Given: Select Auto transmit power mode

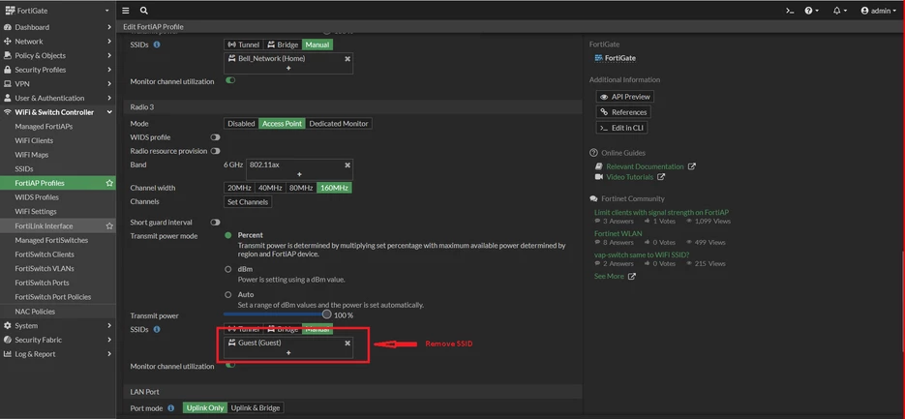Looking at the screenshot, I should click(x=228, y=294).
